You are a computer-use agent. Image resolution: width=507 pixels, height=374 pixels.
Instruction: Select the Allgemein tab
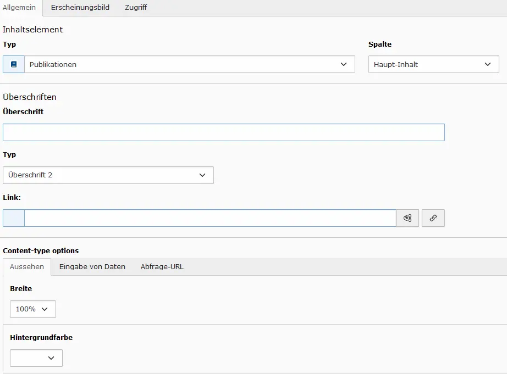[19, 8]
